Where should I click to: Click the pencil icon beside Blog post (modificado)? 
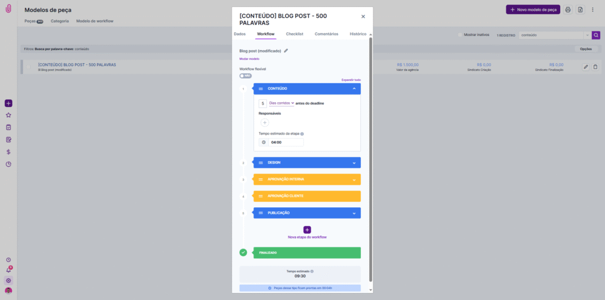(286, 51)
